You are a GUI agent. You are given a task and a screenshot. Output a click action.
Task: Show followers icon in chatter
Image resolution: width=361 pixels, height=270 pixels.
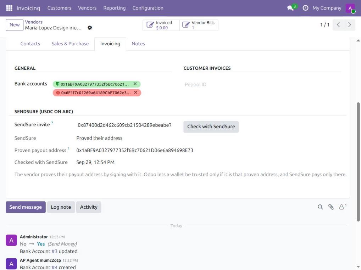click(342, 207)
